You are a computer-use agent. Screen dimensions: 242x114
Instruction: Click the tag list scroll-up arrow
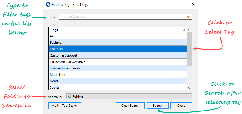pos(189,30)
